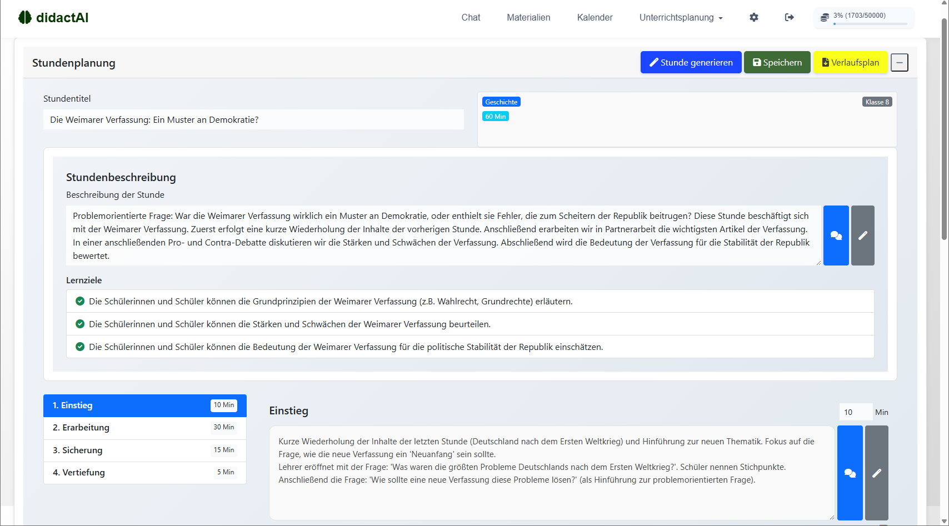Image resolution: width=949 pixels, height=526 pixels.
Task: Click green check of politische Stabilität goal
Action: 80,347
